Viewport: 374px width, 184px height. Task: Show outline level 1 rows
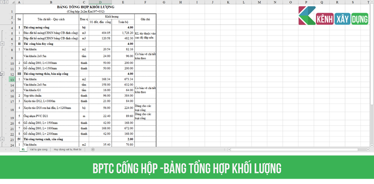click(x=2, y=2)
